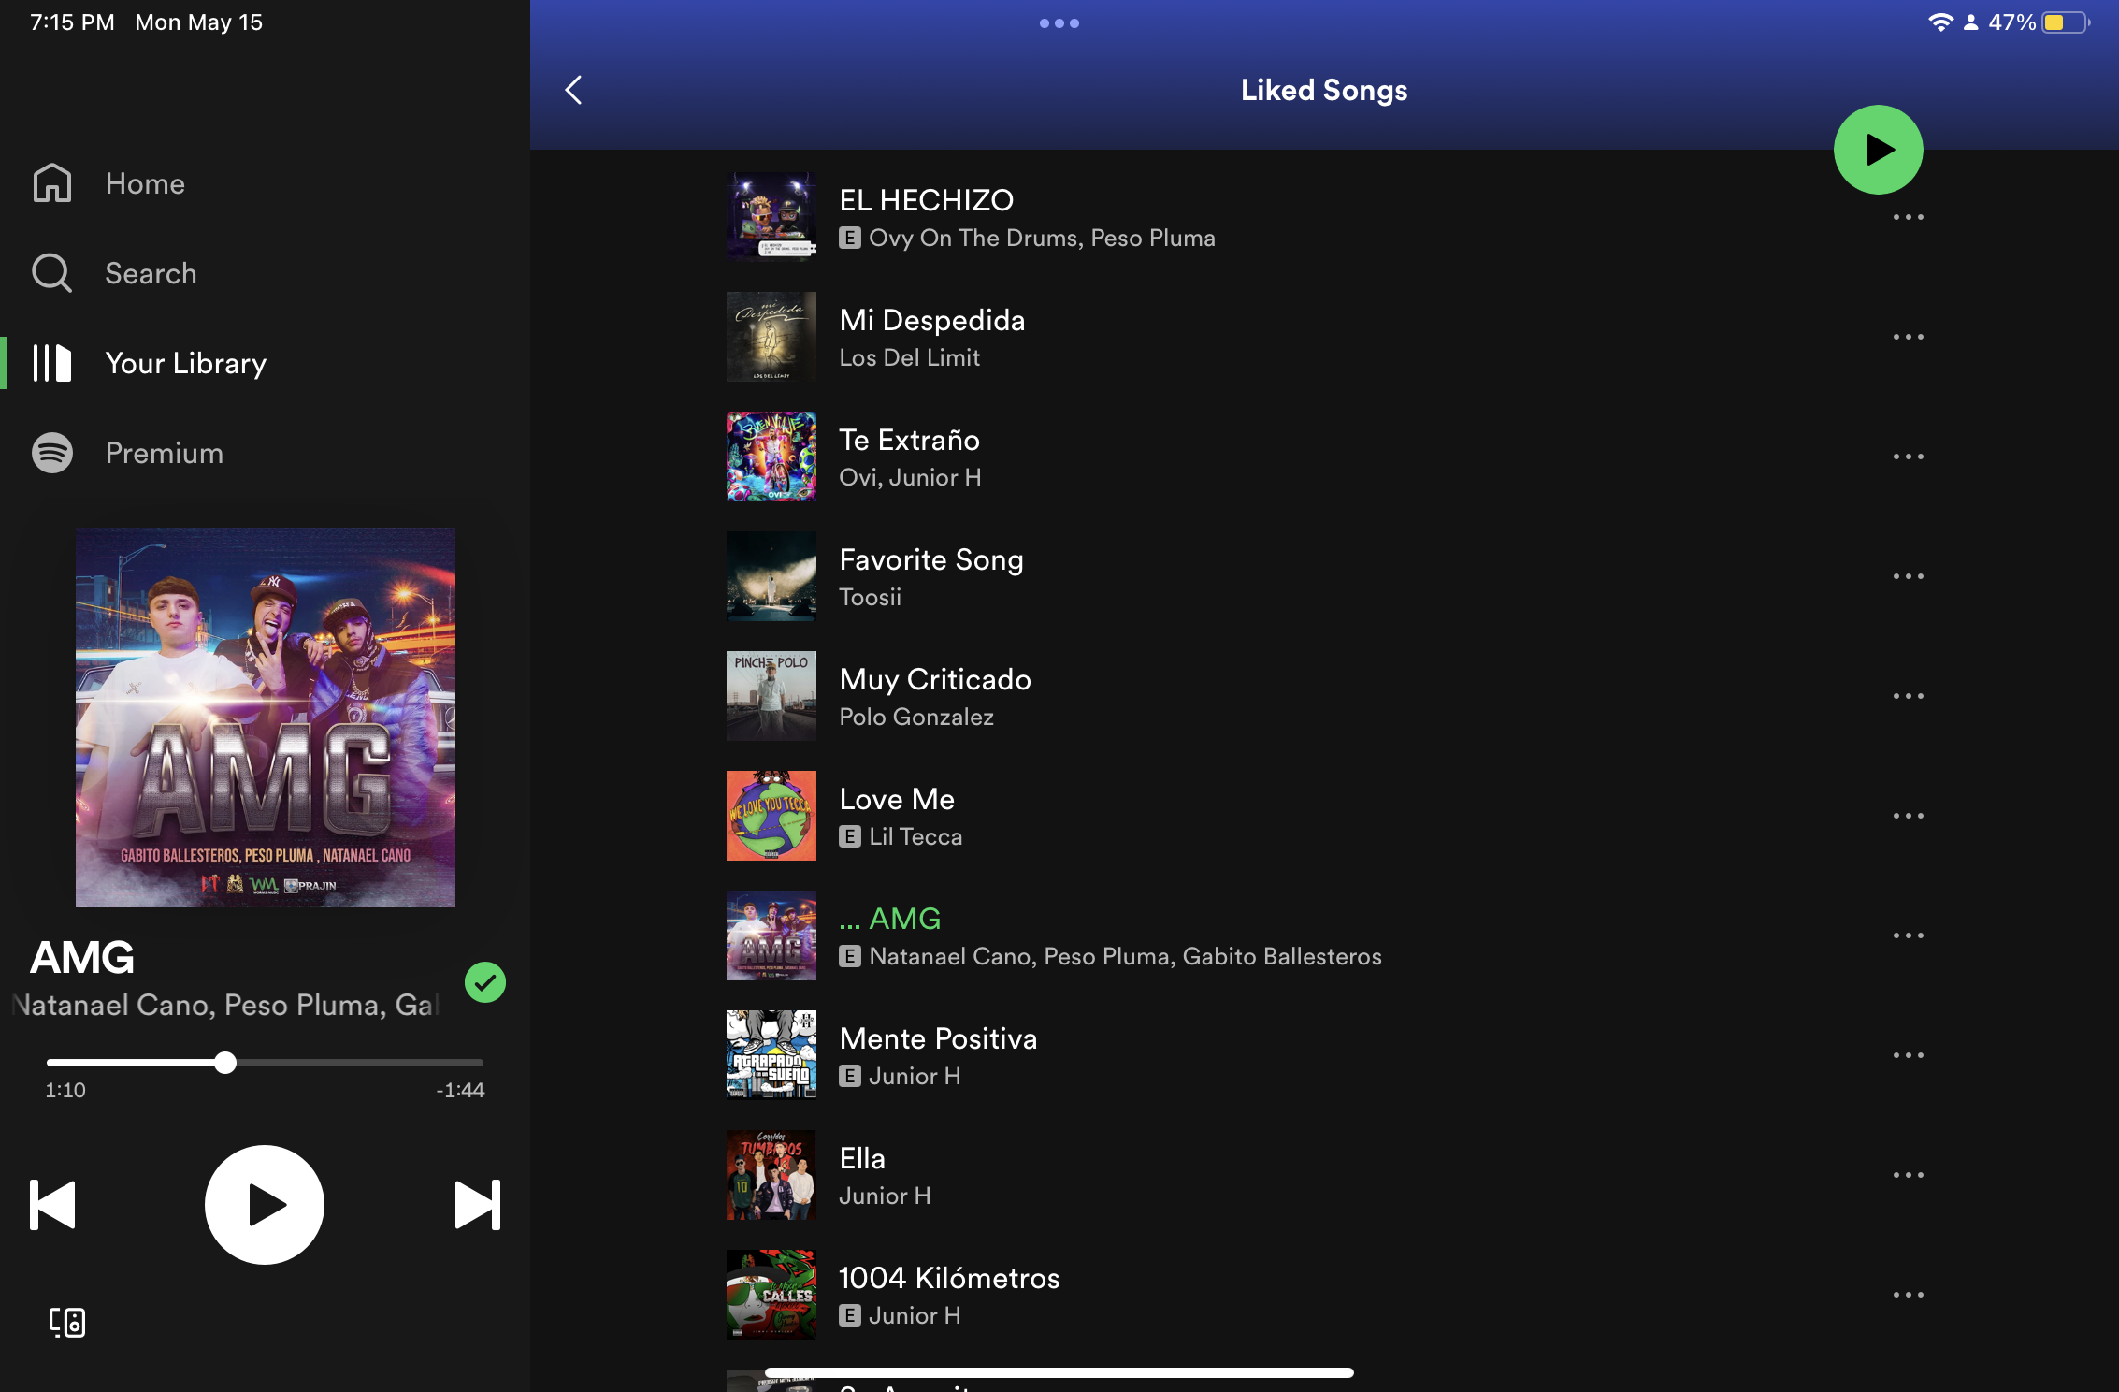Viewport: 2119px width, 1392px height.
Task: Open more options for Te Extraño
Action: (1908, 457)
